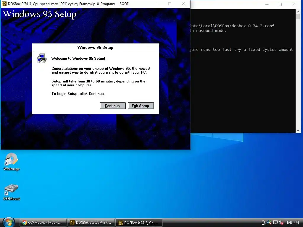Viewport: 303px width, 227px height.
Task: Minimize the DOSBox BOOT window
Action: (x=157, y=4)
